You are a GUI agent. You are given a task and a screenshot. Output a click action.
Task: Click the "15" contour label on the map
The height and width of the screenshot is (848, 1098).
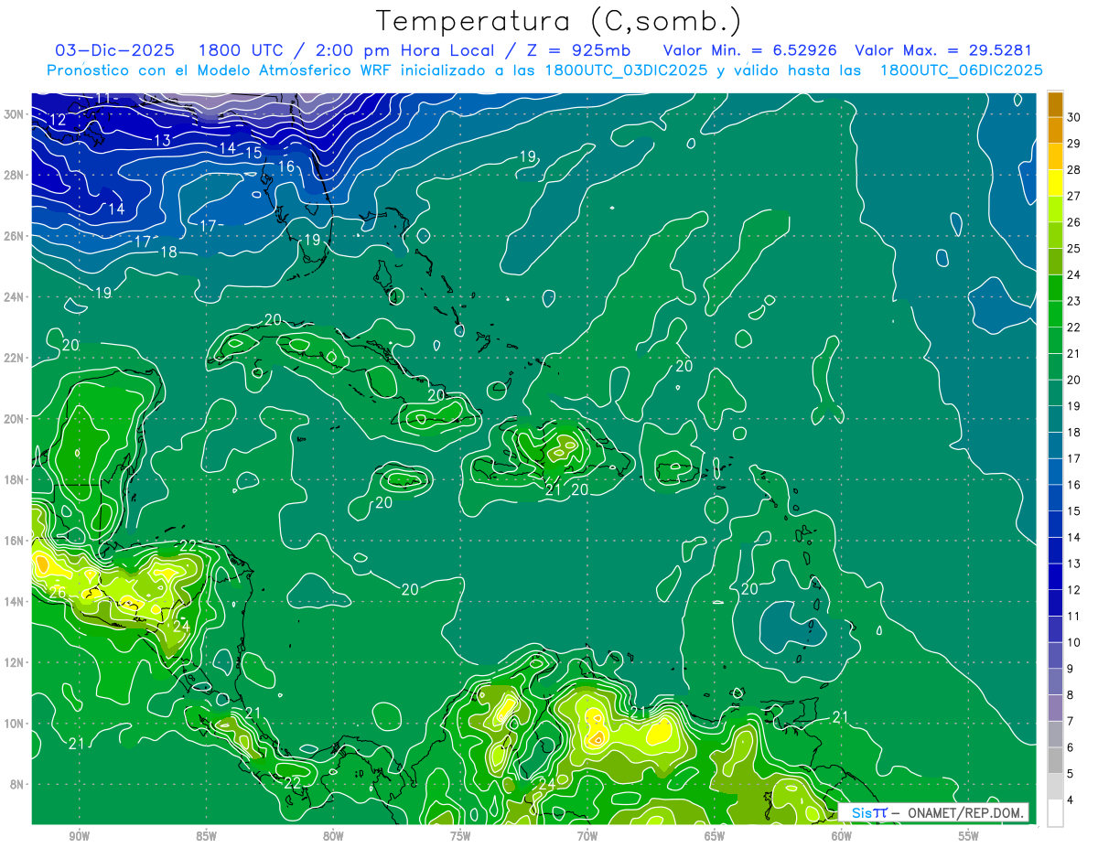tap(253, 153)
